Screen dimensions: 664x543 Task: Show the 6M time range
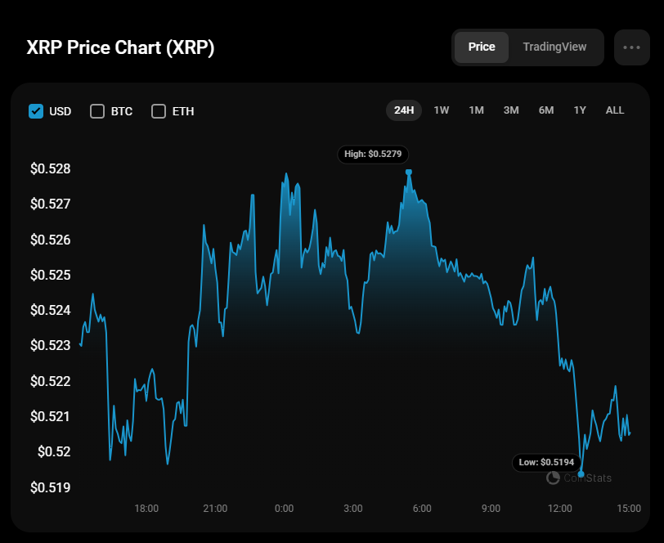[546, 110]
